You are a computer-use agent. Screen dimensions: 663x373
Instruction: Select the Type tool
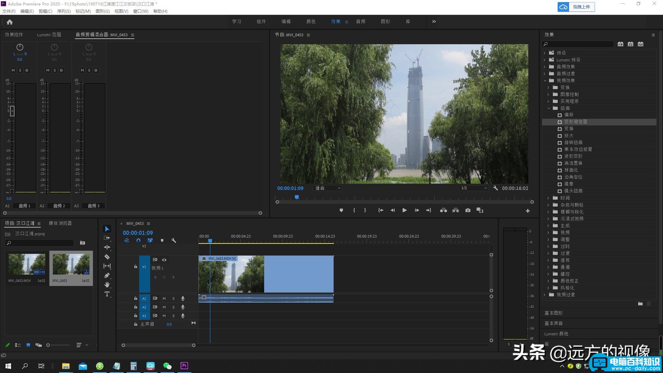[x=107, y=294]
